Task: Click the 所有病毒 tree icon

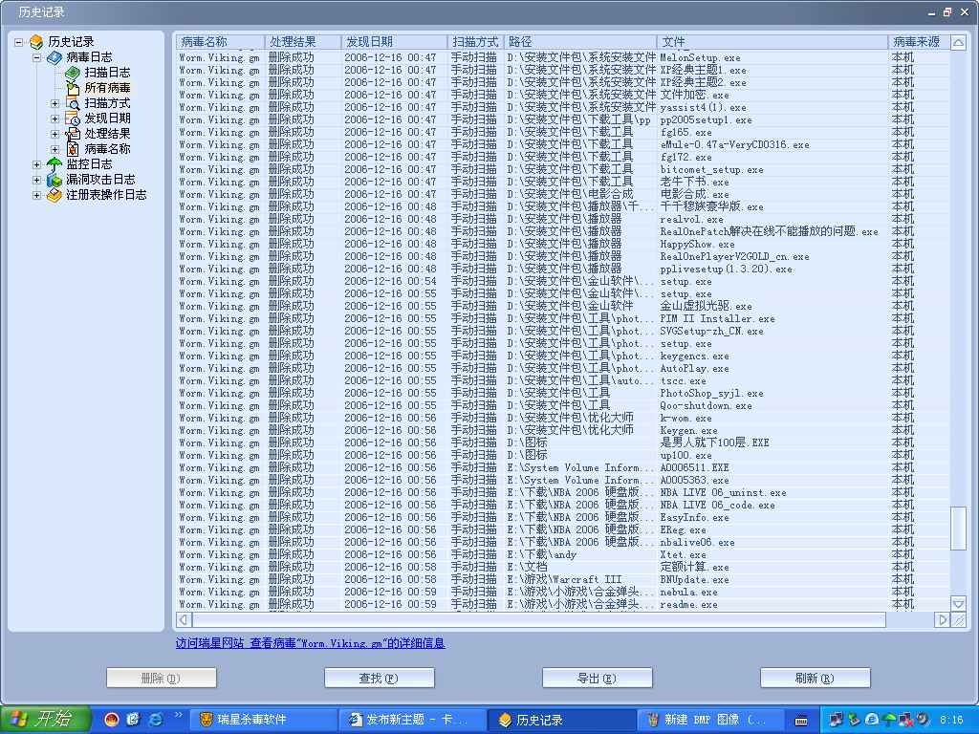Action: tap(73, 88)
